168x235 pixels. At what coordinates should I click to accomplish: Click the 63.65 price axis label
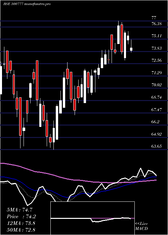(x=157, y=146)
